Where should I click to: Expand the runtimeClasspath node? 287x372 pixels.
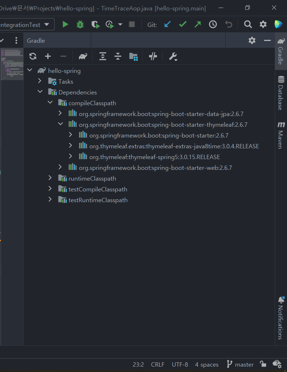tap(50, 178)
